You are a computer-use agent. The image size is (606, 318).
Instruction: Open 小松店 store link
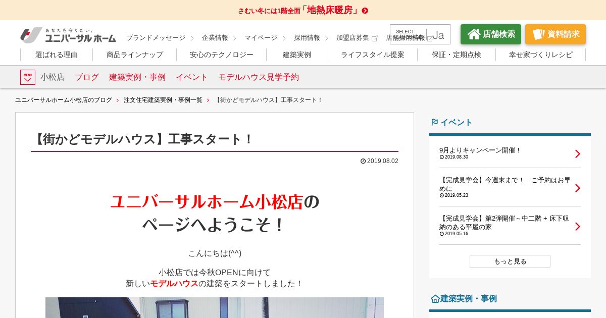tap(53, 77)
